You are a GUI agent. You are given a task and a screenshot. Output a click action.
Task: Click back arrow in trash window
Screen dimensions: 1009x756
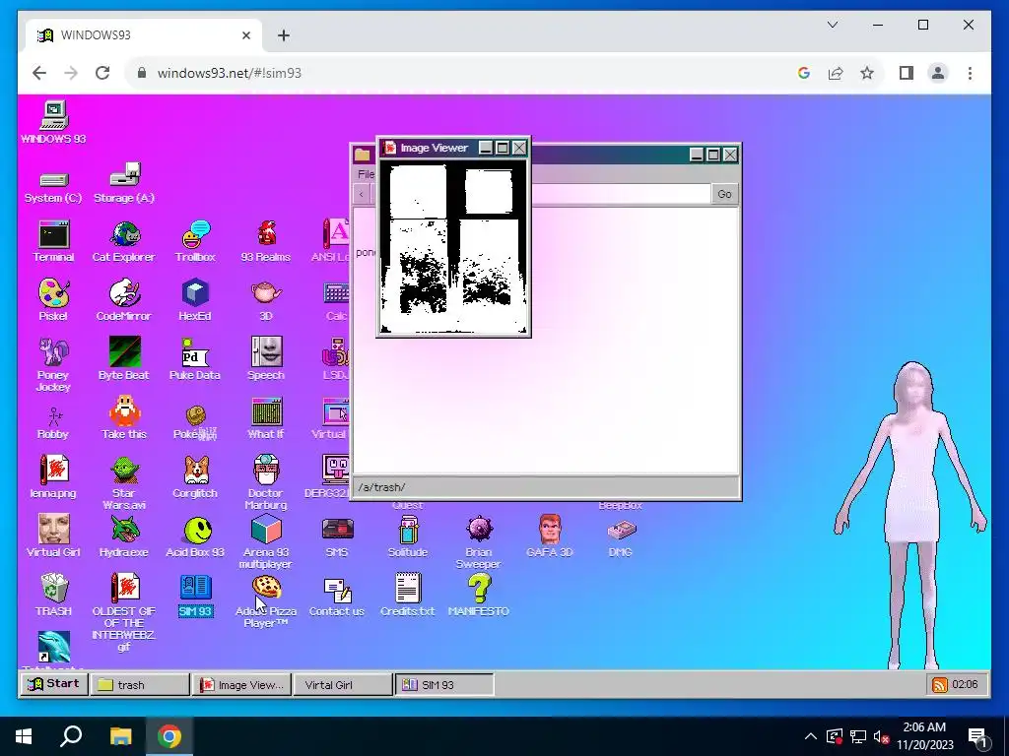pos(362,194)
